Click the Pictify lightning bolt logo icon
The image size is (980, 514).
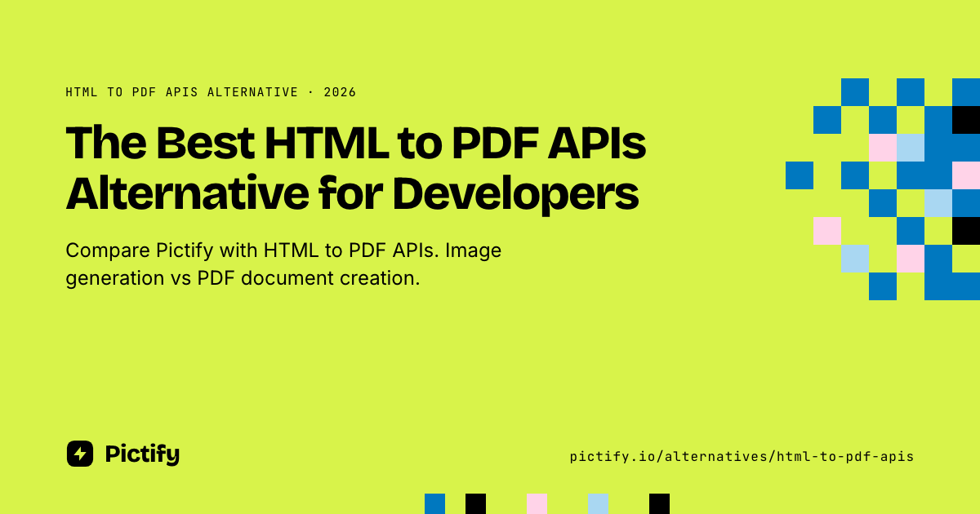(80, 454)
